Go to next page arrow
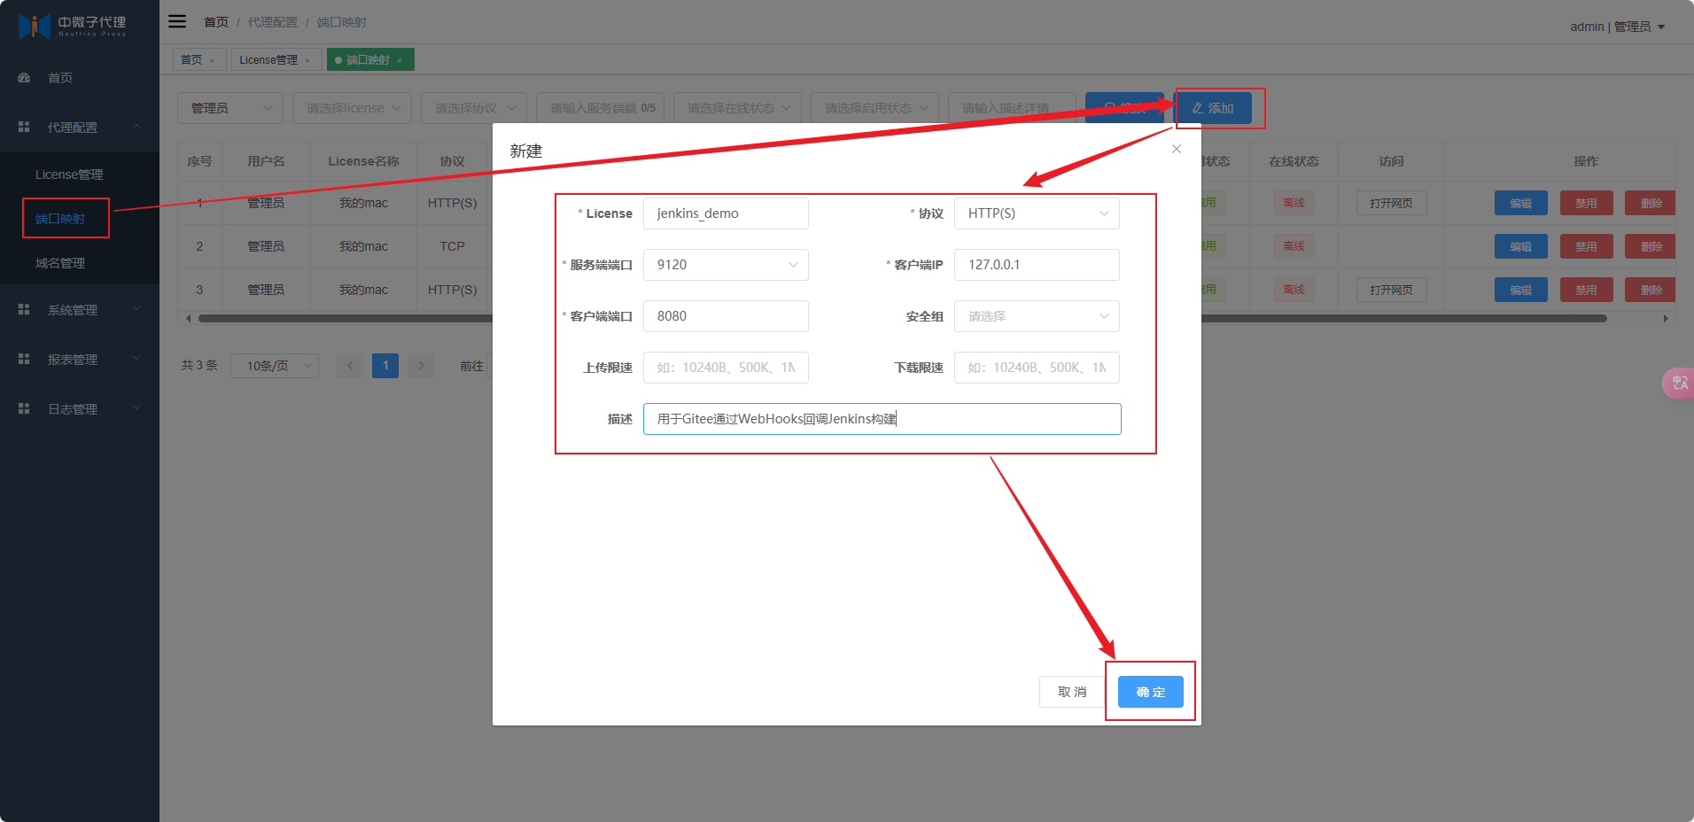Screen dimensions: 1694x822 [421, 366]
